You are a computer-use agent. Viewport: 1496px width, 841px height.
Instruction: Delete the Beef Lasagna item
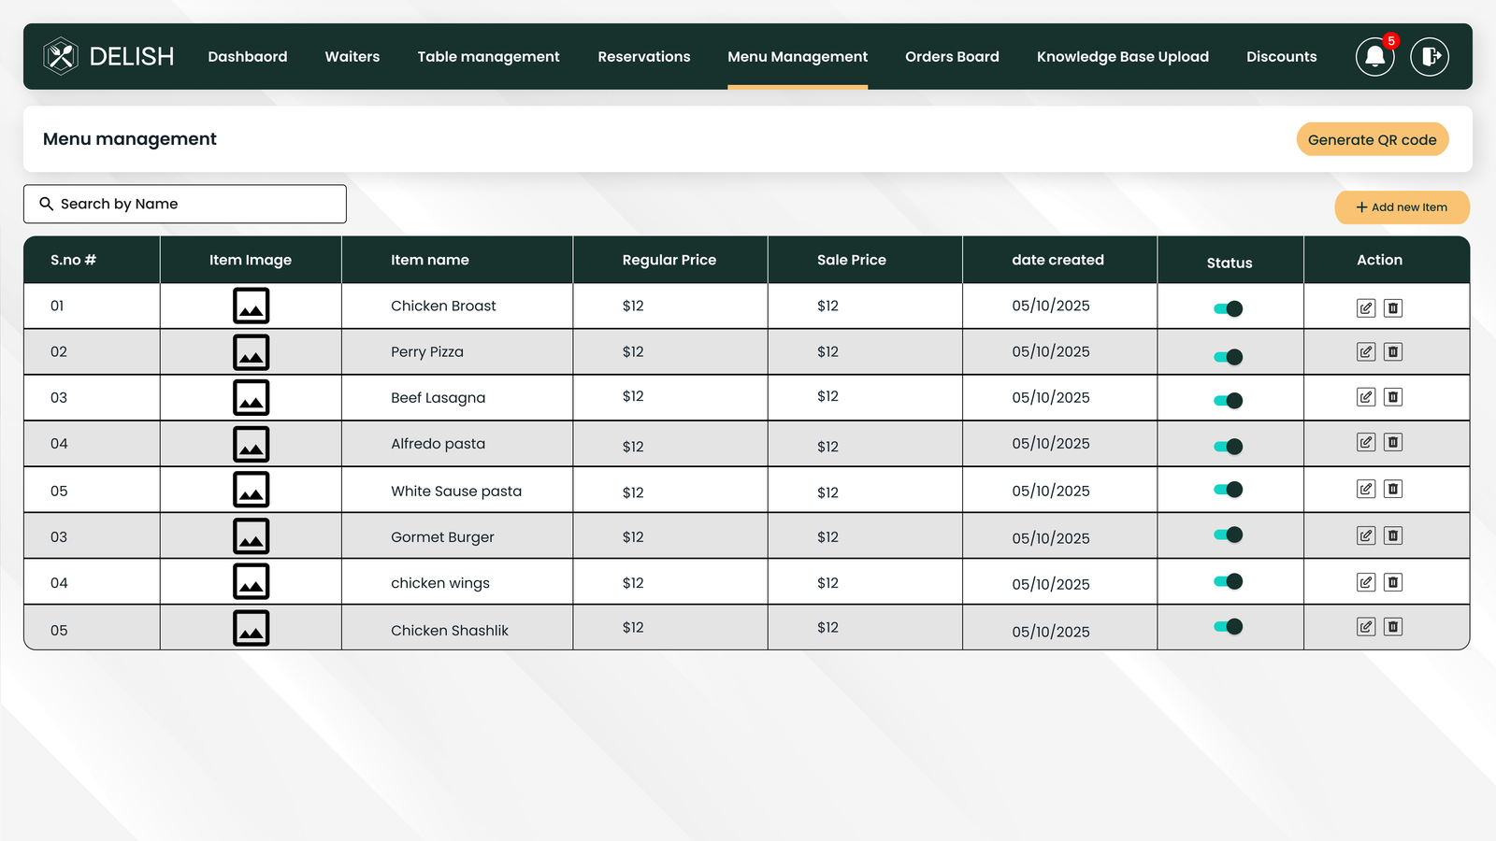1393,397
